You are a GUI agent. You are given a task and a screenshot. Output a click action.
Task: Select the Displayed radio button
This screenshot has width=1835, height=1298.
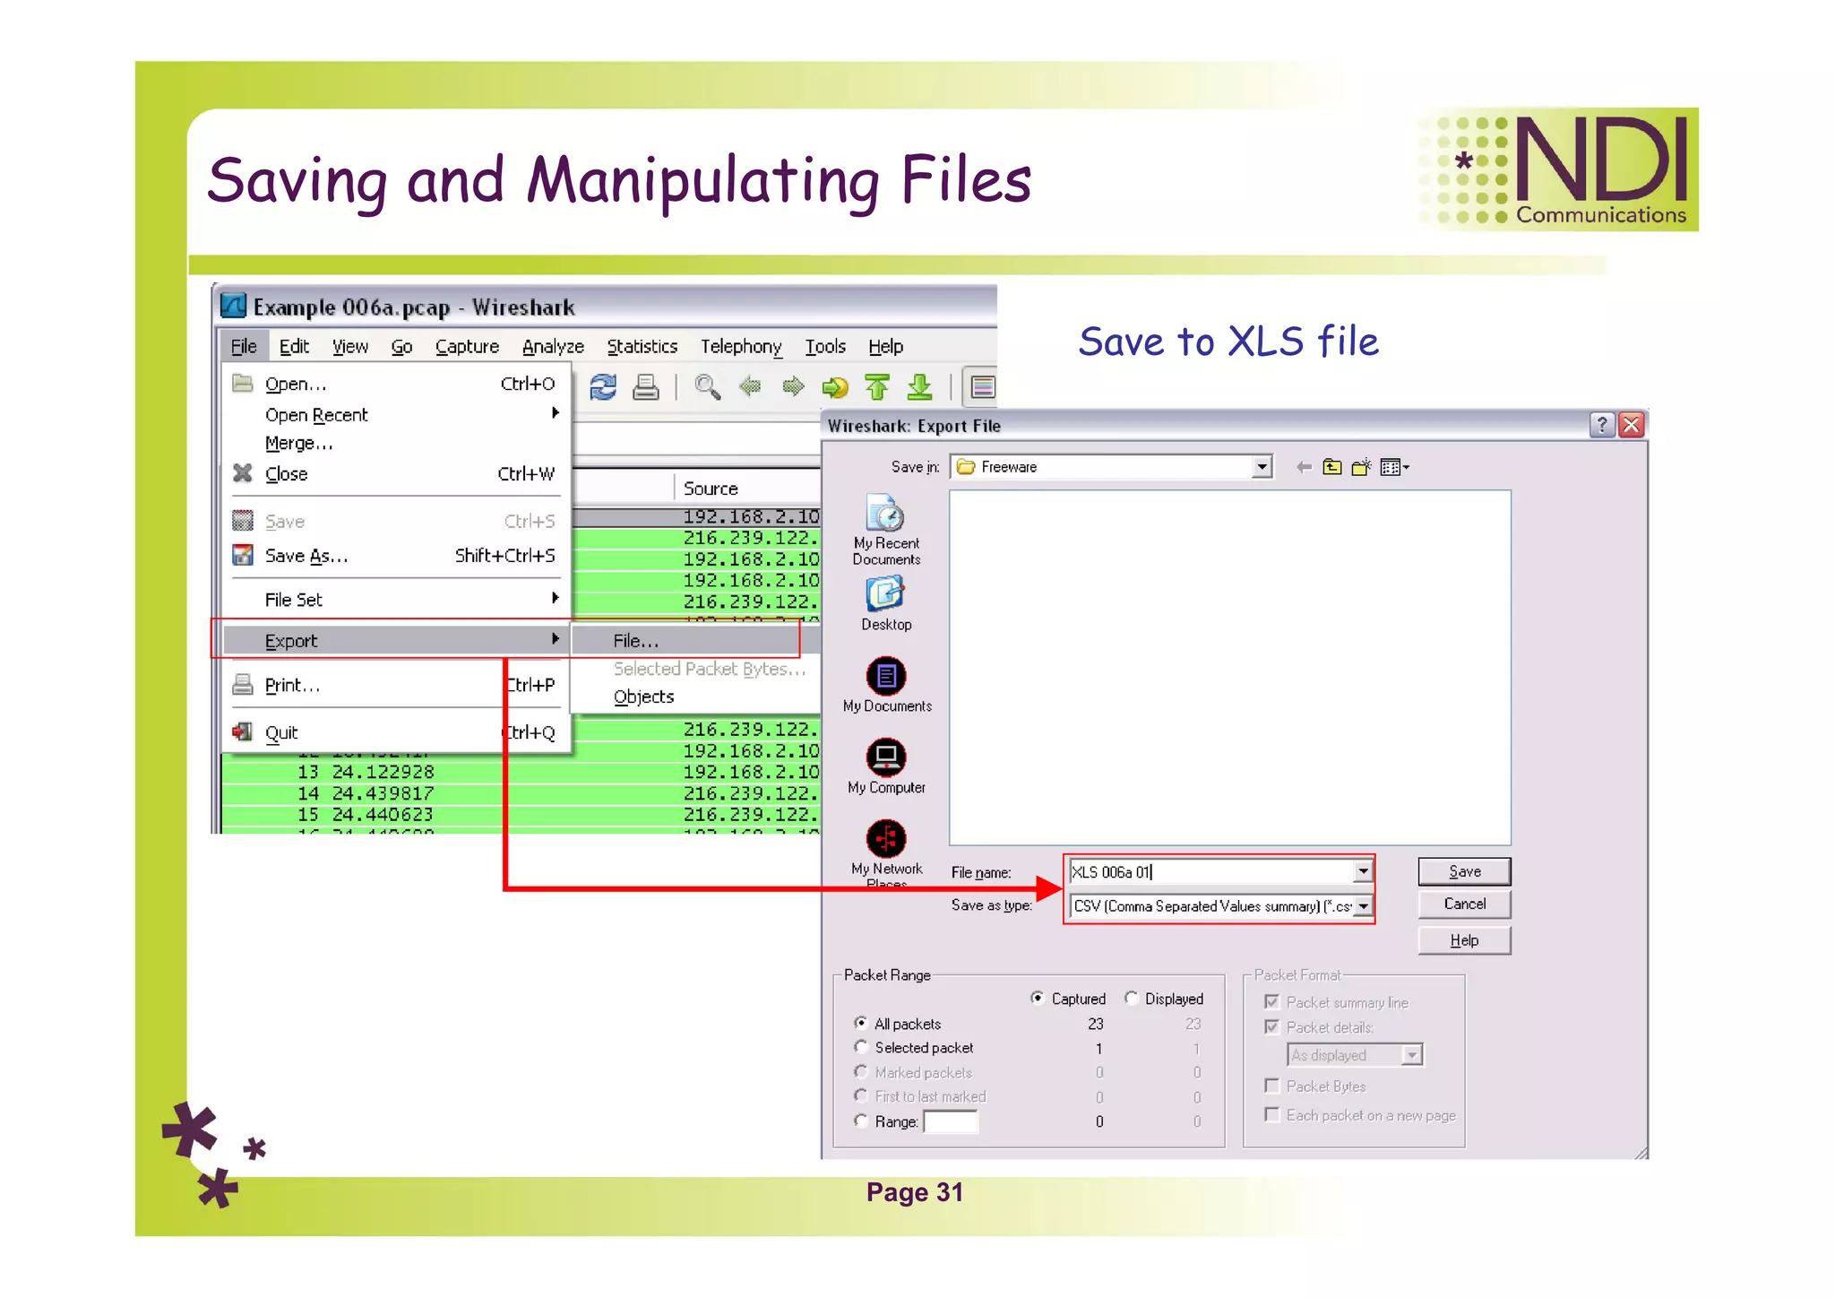pos(1132,998)
